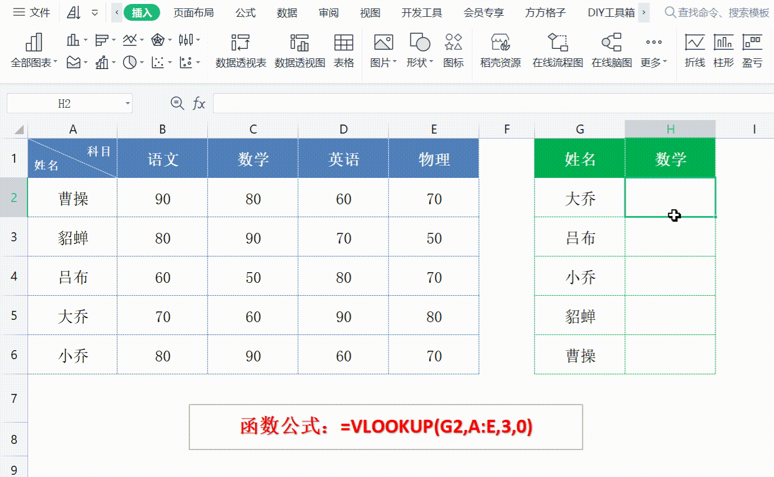Insert 折线 sparkline chart
Viewport: 774px width, 477px height.
pyautogui.click(x=695, y=51)
